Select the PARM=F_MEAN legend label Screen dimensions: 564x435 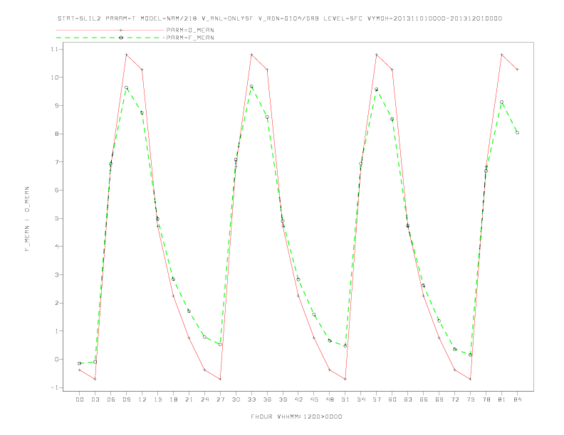click(190, 38)
